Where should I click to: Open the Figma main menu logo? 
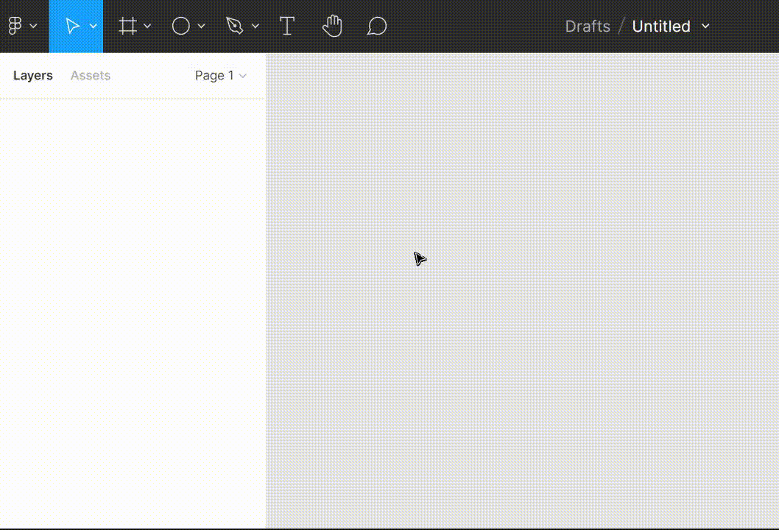coord(15,26)
